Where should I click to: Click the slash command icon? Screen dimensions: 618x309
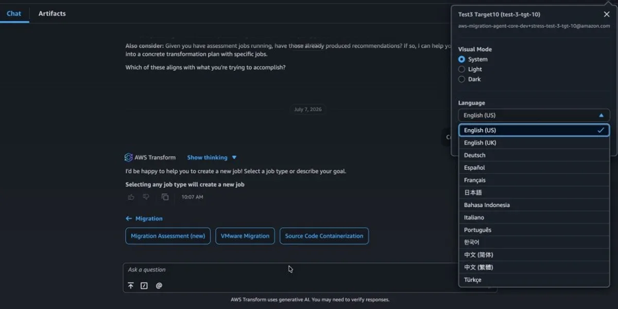[x=144, y=285]
